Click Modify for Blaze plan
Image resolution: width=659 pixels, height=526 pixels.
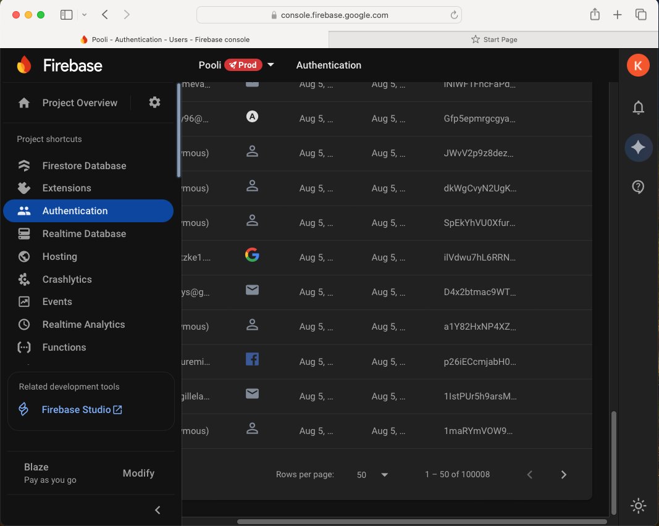[x=138, y=473]
